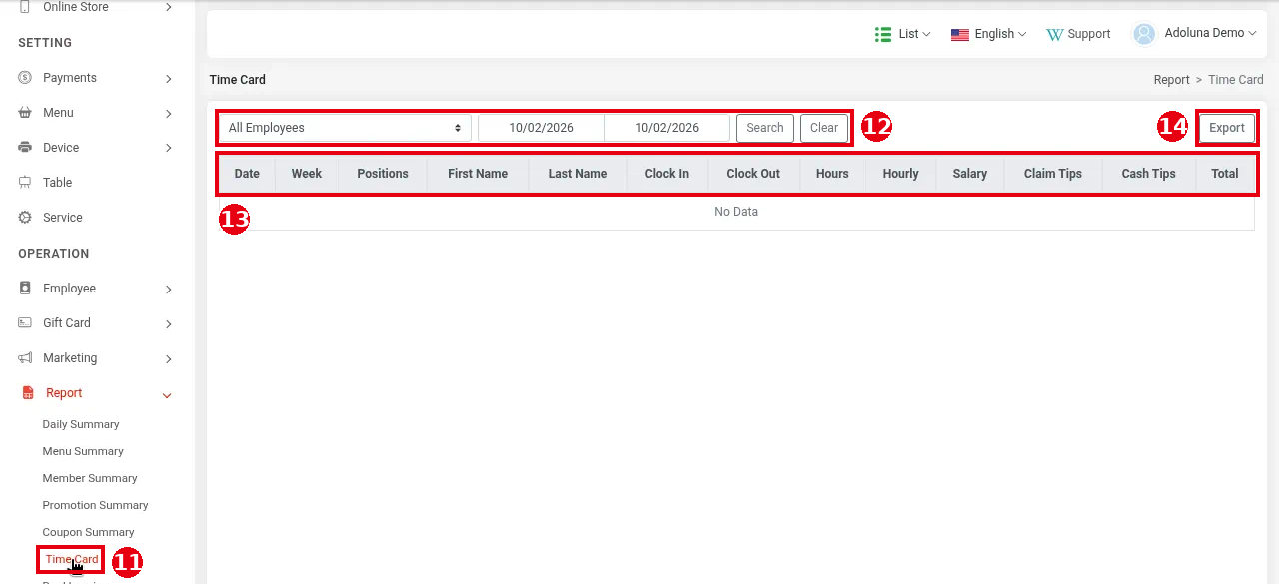1279x584 pixels.
Task: Click the Claim Tips column header
Action: tap(1053, 174)
